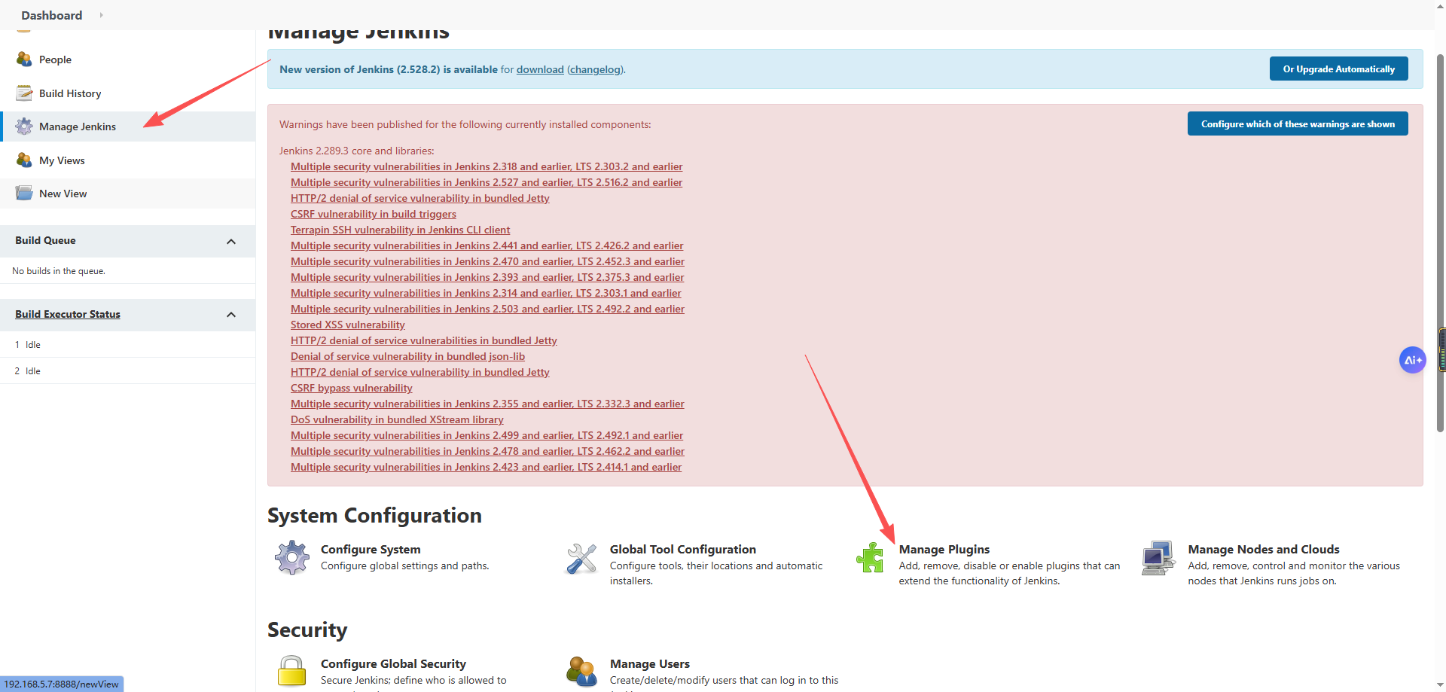Open warning for Jenkins 2.478 and earlier
The image size is (1446, 692).
point(487,451)
